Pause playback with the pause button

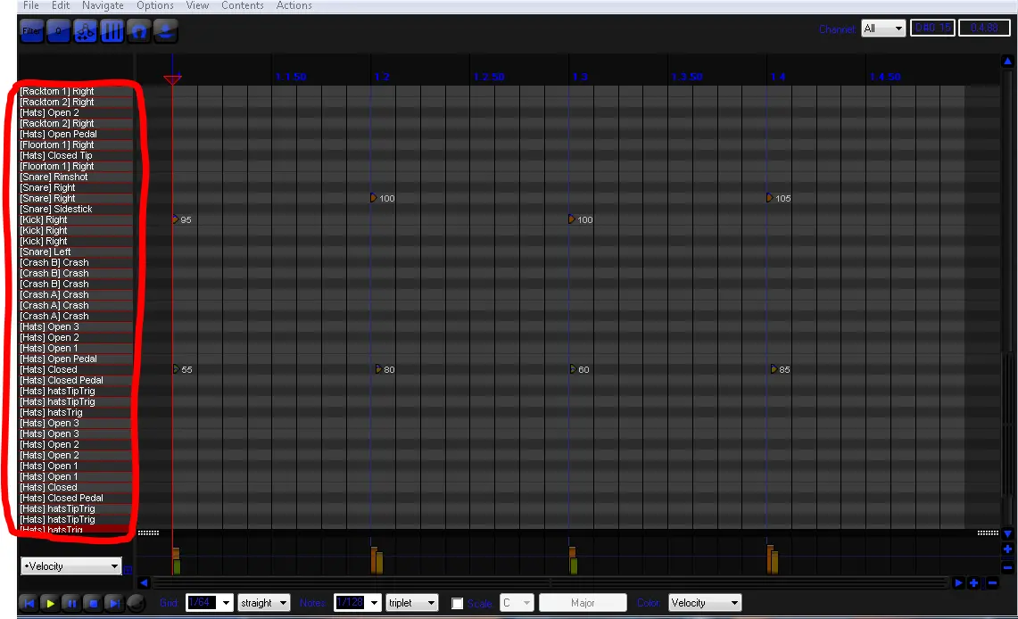[x=71, y=604]
